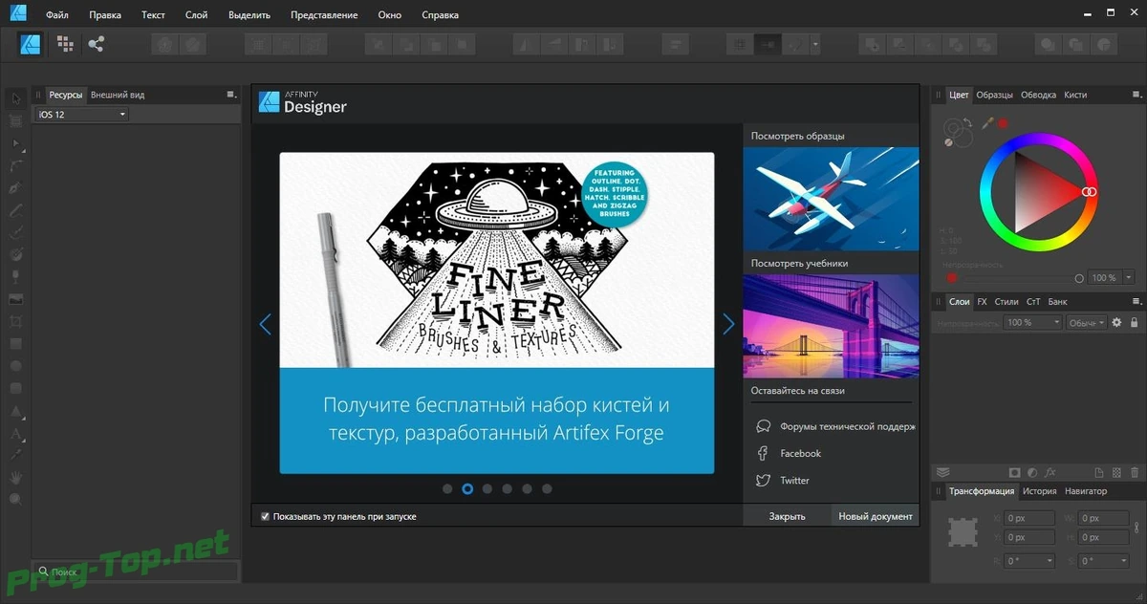The height and width of the screenshot is (604, 1147).
Task: Click the alignment icon in top toolbar
Action: click(x=676, y=44)
